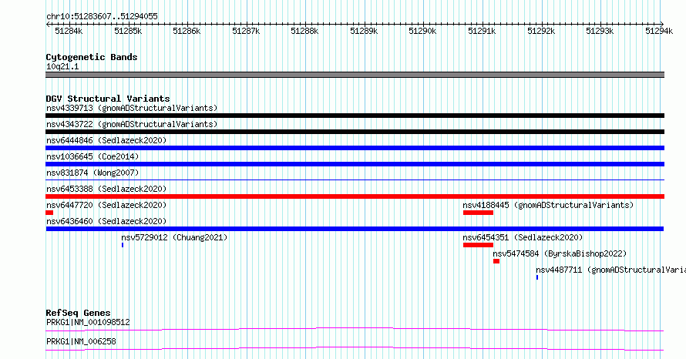Select the red bar under nsv4188445
The height and width of the screenshot is (359, 686).
tap(478, 213)
